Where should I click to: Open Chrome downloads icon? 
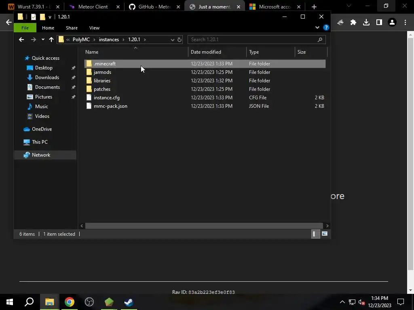366,23
